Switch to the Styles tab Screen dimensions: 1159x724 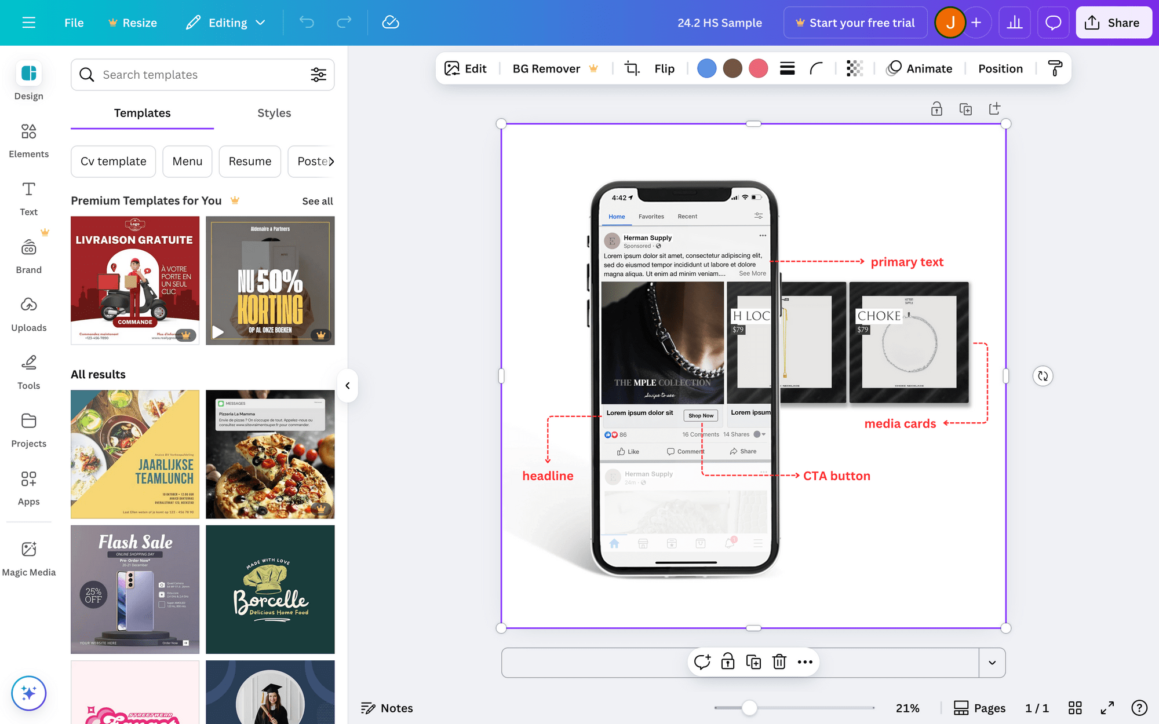[274, 113]
